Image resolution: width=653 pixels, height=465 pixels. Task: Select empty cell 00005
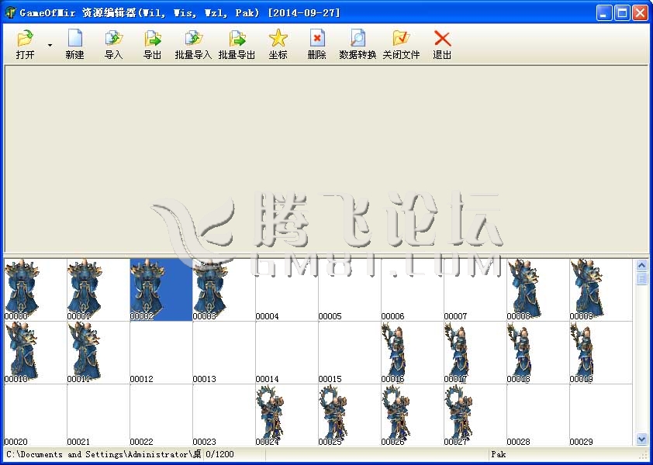point(350,290)
